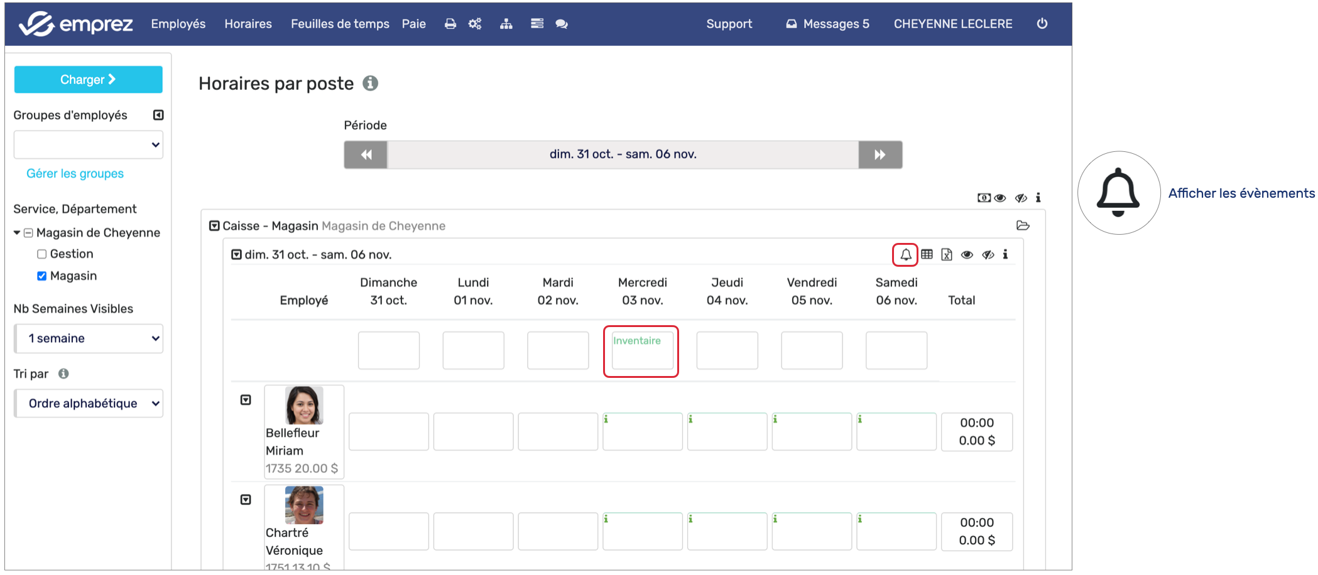Click Chartré Véronique's Vendredi shift cell
Image resolution: width=1318 pixels, height=575 pixels.
(x=812, y=531)
